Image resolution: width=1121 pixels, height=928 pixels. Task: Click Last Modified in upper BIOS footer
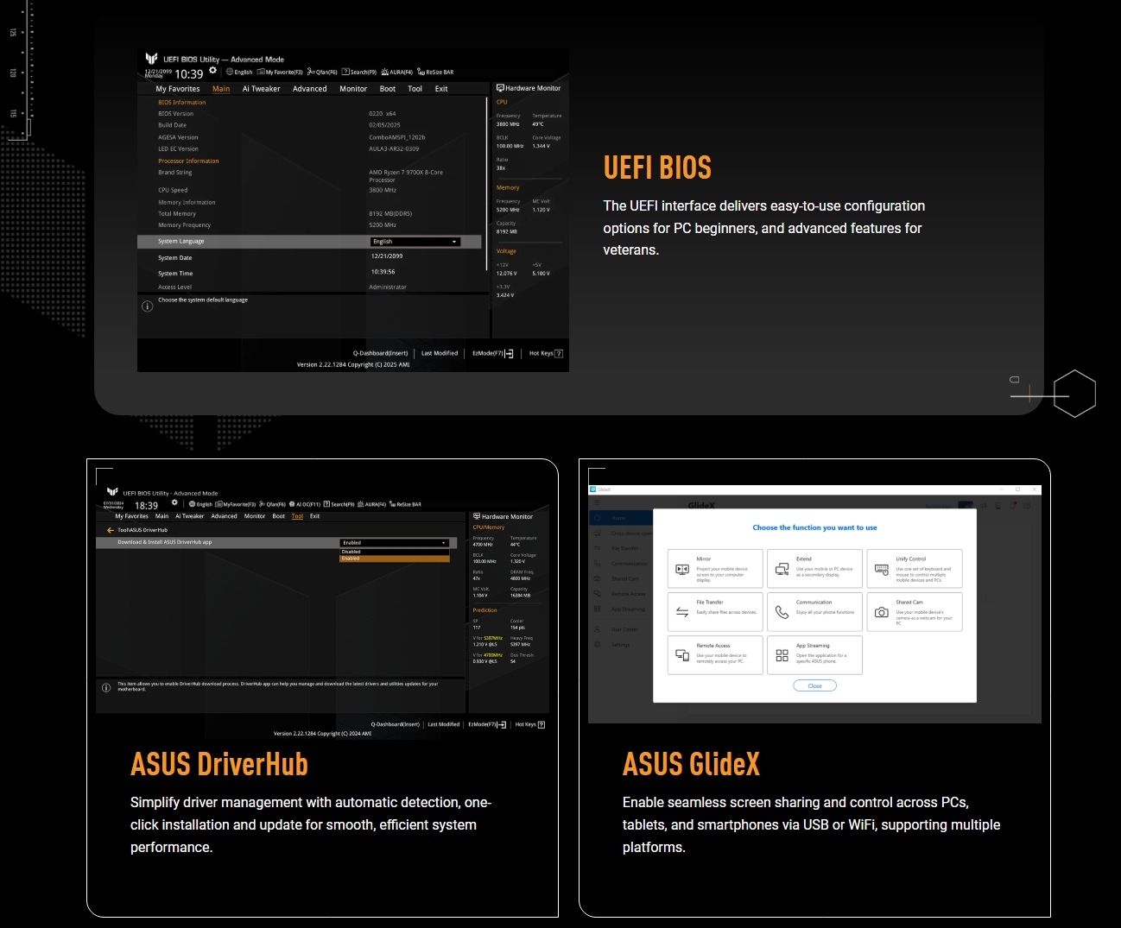point(440,353)
